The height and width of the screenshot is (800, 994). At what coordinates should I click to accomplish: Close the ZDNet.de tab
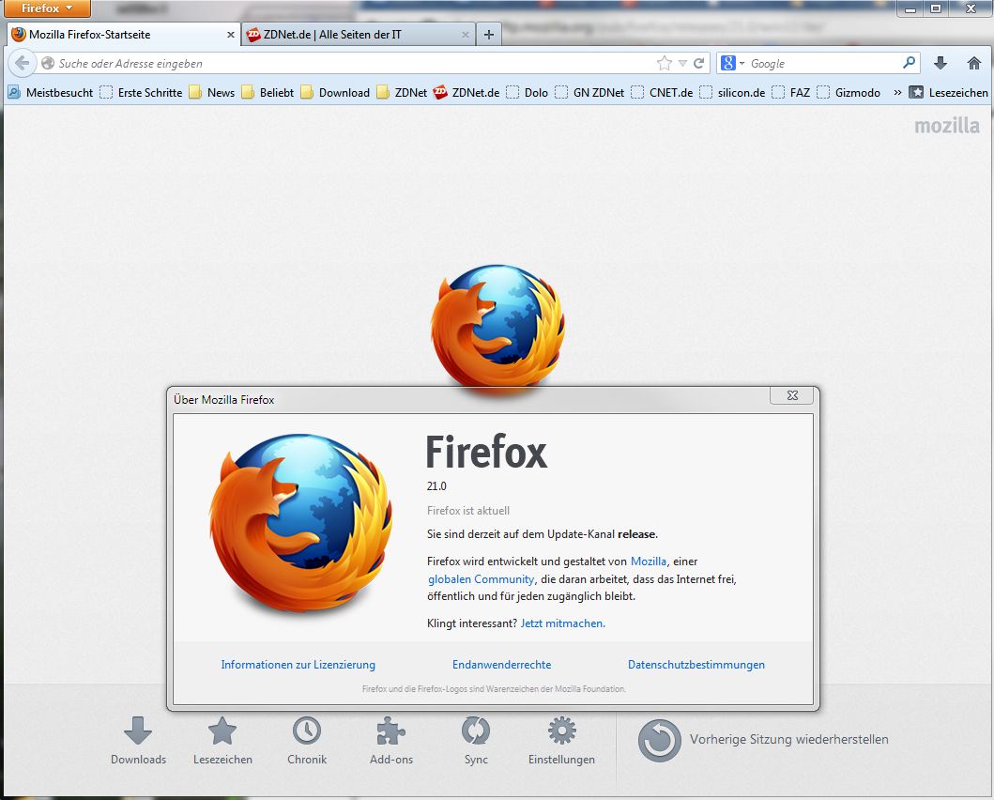(466, 35)
